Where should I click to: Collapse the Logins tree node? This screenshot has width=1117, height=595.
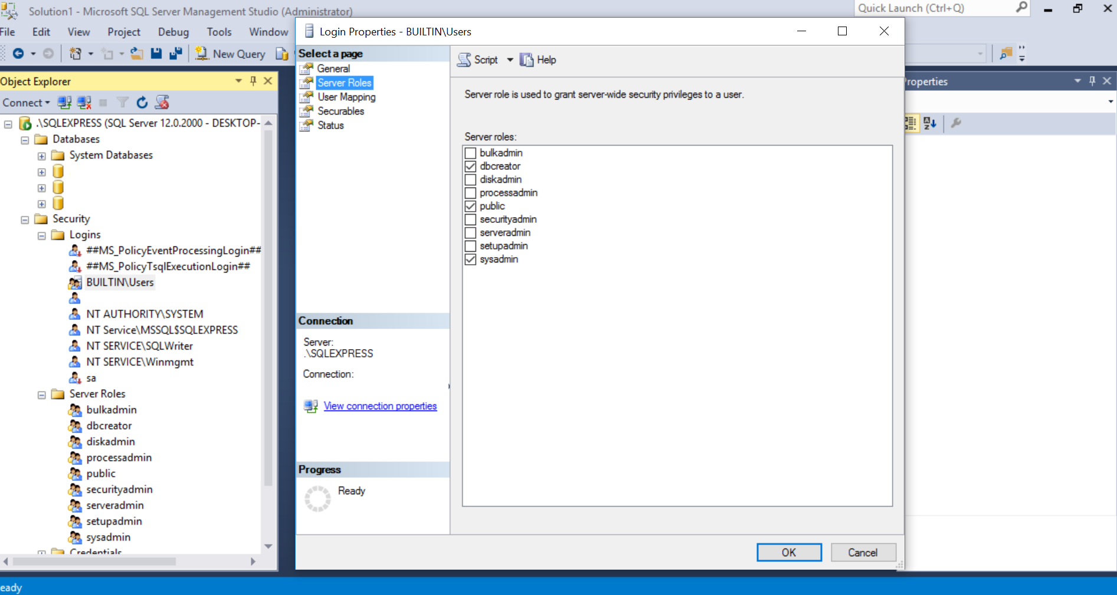pyautogui.click(x=41, y=235)
